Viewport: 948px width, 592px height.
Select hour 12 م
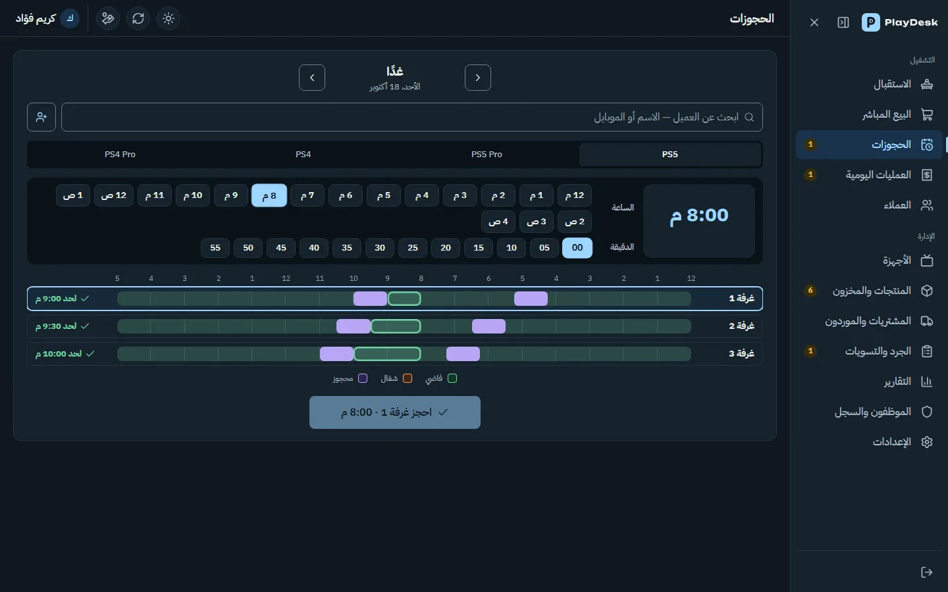click(x=575, y=195)
